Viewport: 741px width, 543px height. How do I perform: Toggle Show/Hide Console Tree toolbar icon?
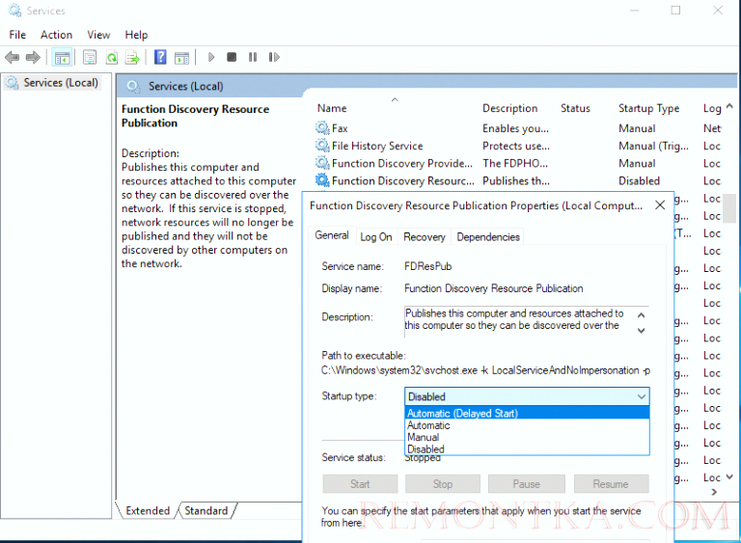coord(62,58)
